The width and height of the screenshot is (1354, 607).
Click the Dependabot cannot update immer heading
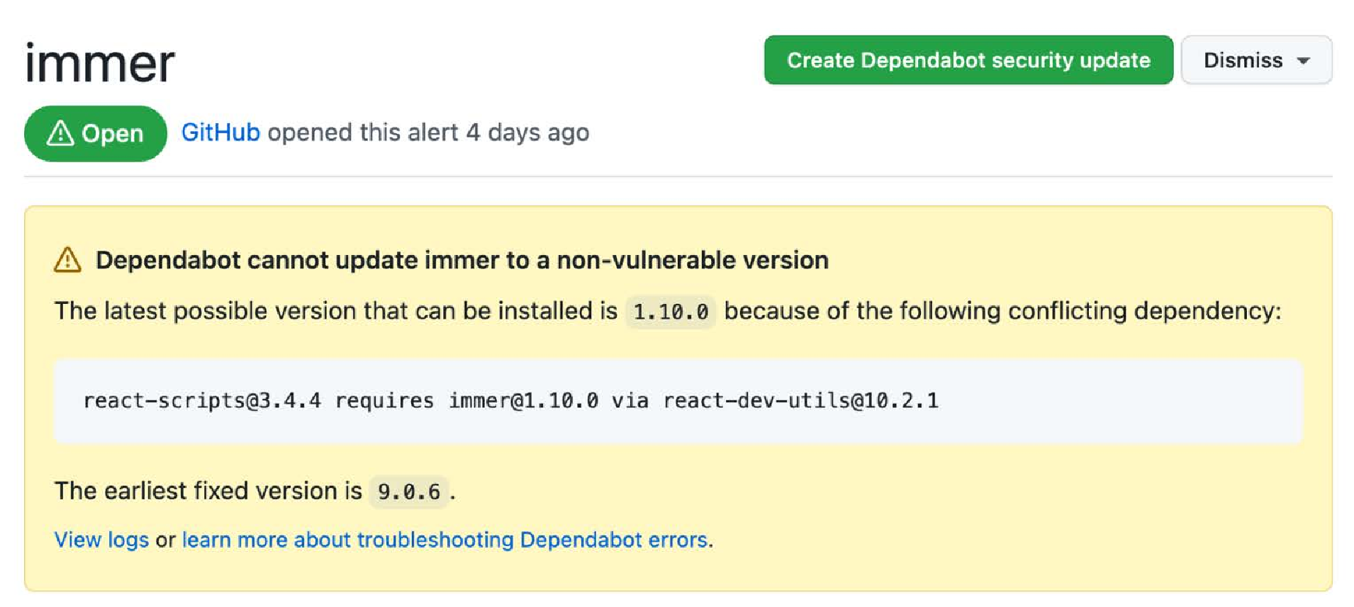click(x=462, y=260)
